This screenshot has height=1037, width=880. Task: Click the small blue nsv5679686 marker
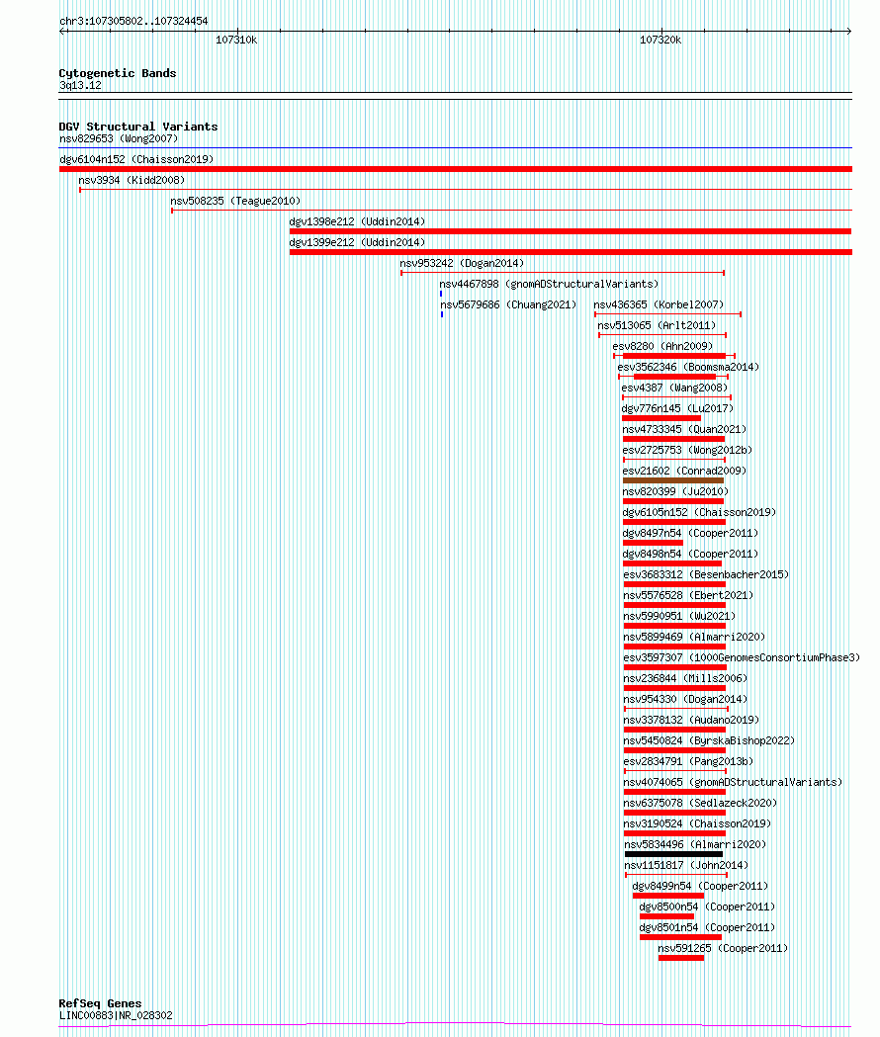[x=442, y=314]
